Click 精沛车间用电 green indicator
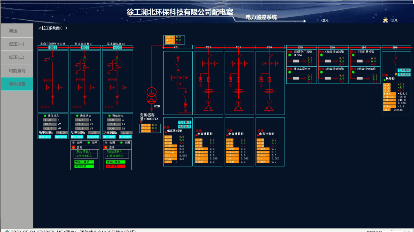 point(289,73)
